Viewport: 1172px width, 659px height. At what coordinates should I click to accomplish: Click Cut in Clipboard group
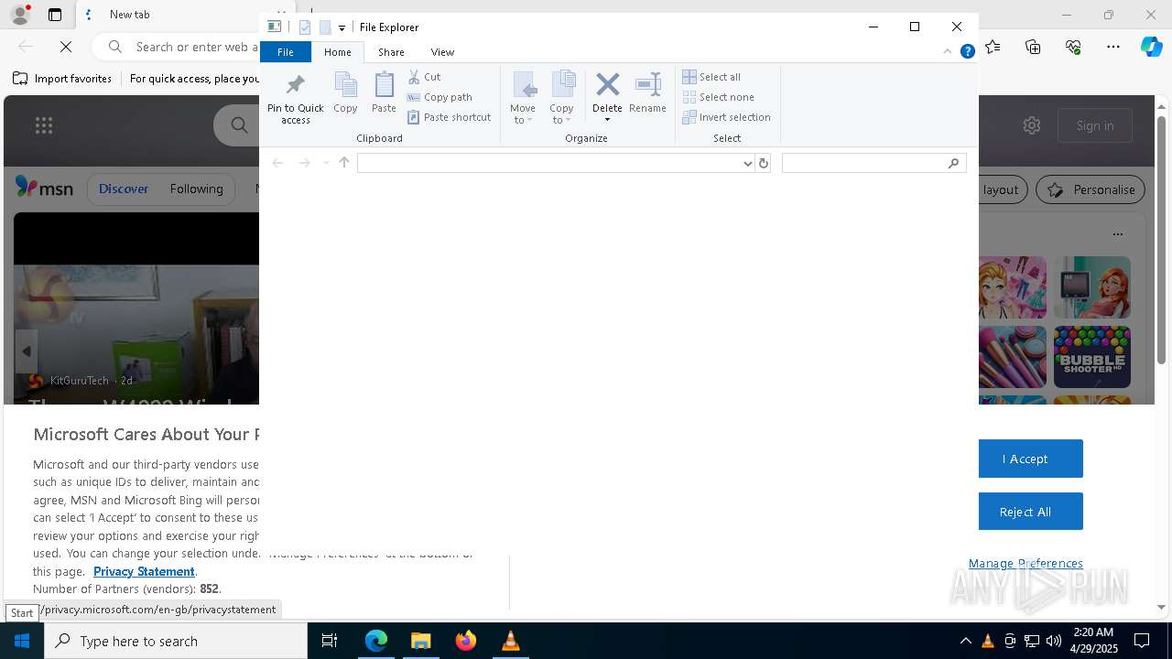tap(424, 77)
